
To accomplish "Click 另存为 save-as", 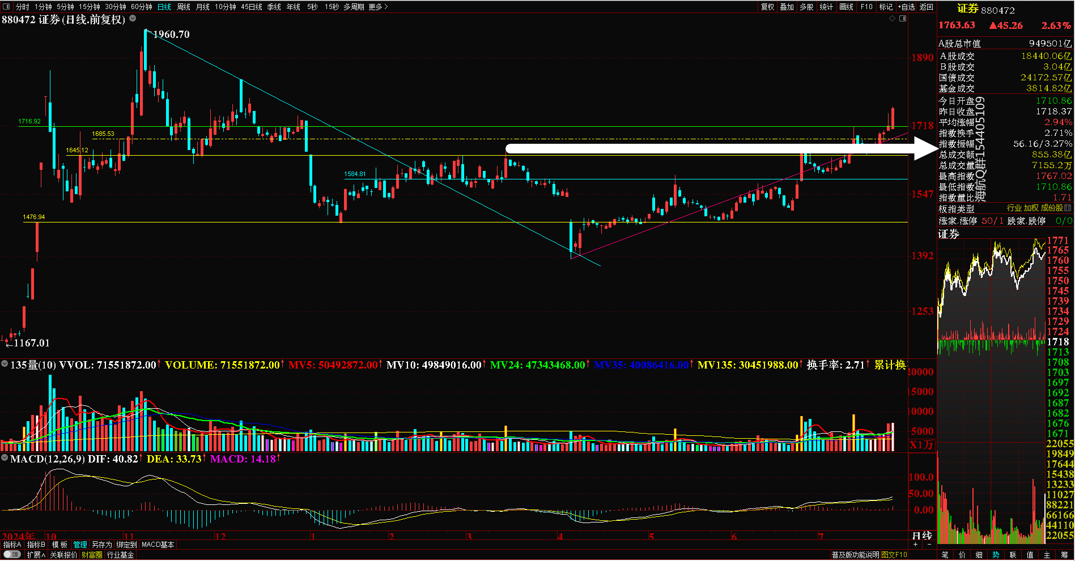I will [x=102, y=545].
